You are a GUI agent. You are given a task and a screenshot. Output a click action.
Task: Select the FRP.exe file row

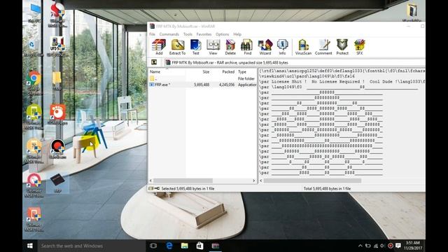tap(202, 85)
